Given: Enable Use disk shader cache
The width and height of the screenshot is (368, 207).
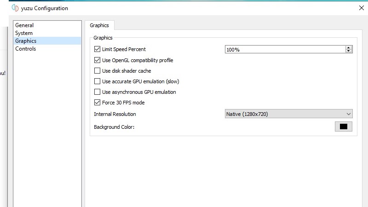Looking at the screenshot, I should [x=97, y=71].
